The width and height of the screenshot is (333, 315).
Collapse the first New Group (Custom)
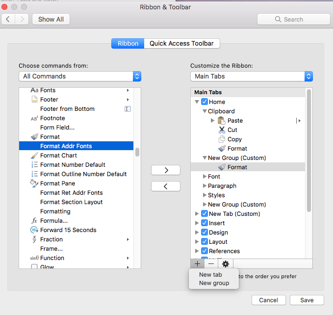(x=205, y=158)
